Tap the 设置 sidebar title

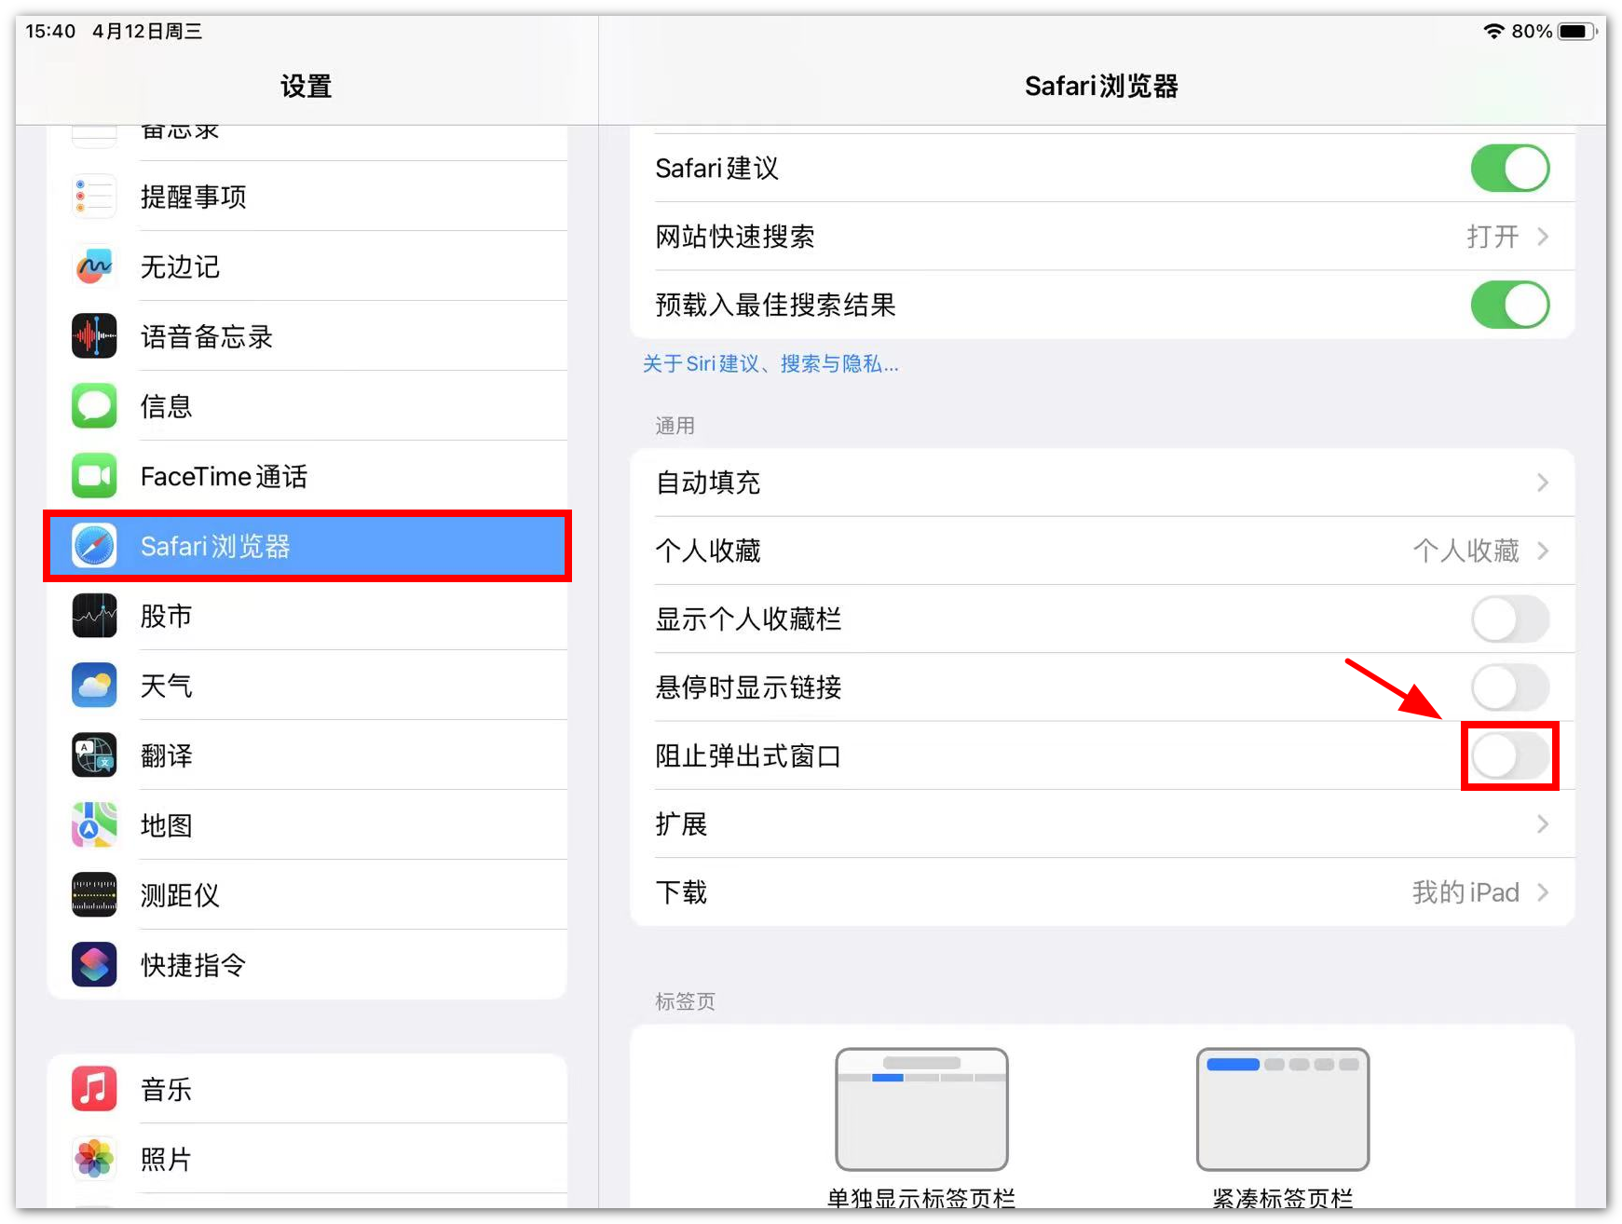point(307,87)
